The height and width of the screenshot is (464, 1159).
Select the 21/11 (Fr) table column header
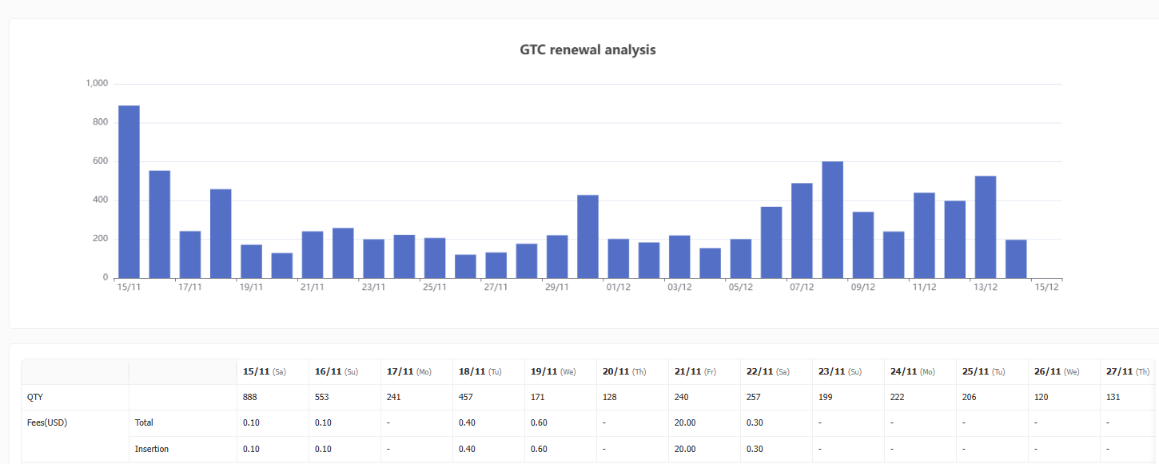coord(695,372)
